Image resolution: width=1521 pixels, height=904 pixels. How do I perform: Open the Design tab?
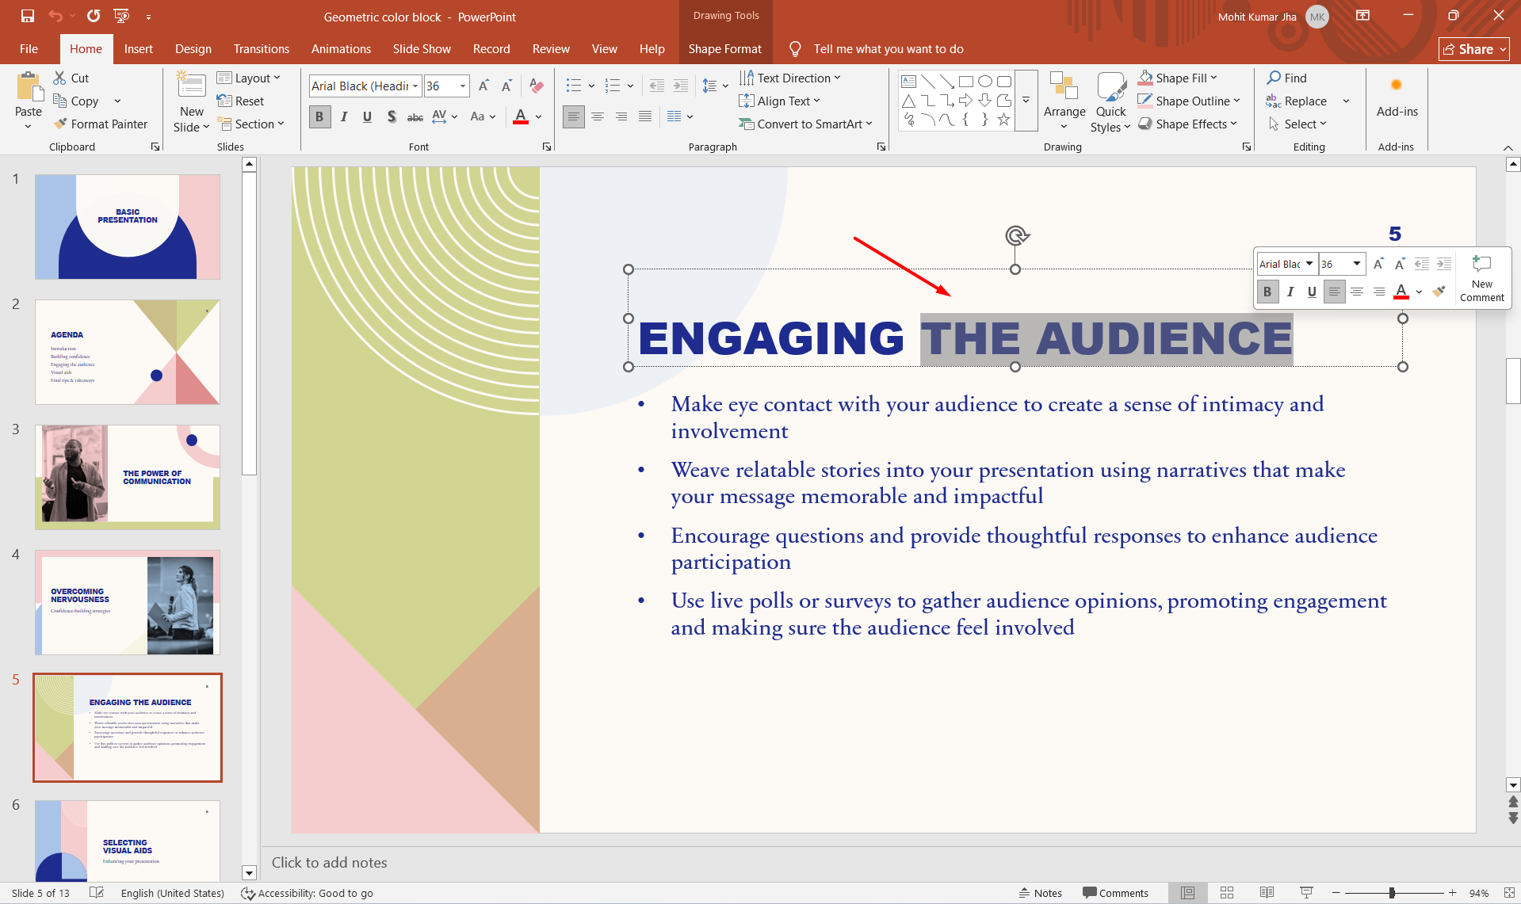(193, 48)
